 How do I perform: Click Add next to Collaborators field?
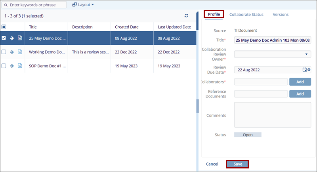coord(300,82)
